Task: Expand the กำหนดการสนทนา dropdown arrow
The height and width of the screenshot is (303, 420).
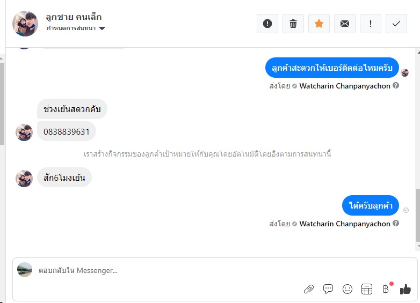Action: [x=102, y=28]
